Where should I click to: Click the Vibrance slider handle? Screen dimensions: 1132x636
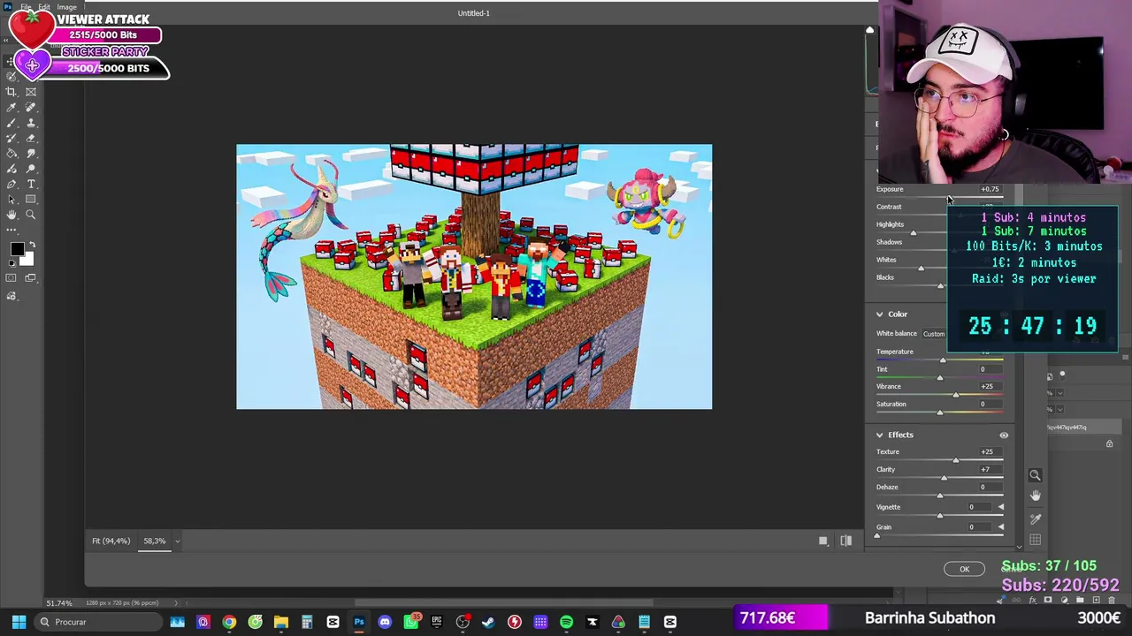point(956,395)
